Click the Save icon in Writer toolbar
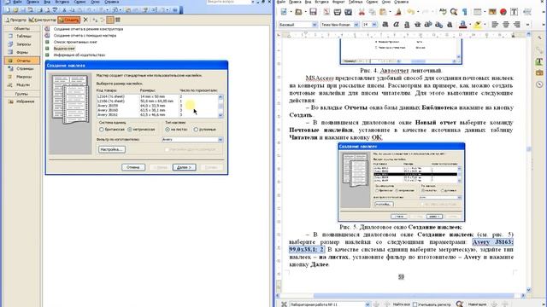Screen dimensions: 547x307 pos(313,12)
